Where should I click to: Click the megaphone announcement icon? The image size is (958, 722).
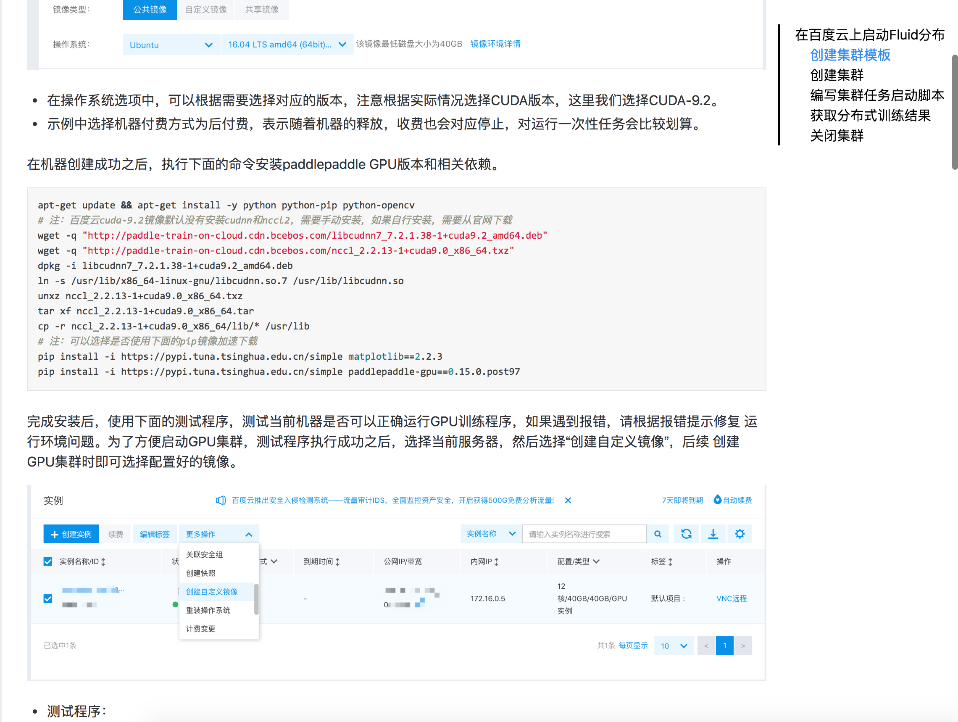[221, 500]
